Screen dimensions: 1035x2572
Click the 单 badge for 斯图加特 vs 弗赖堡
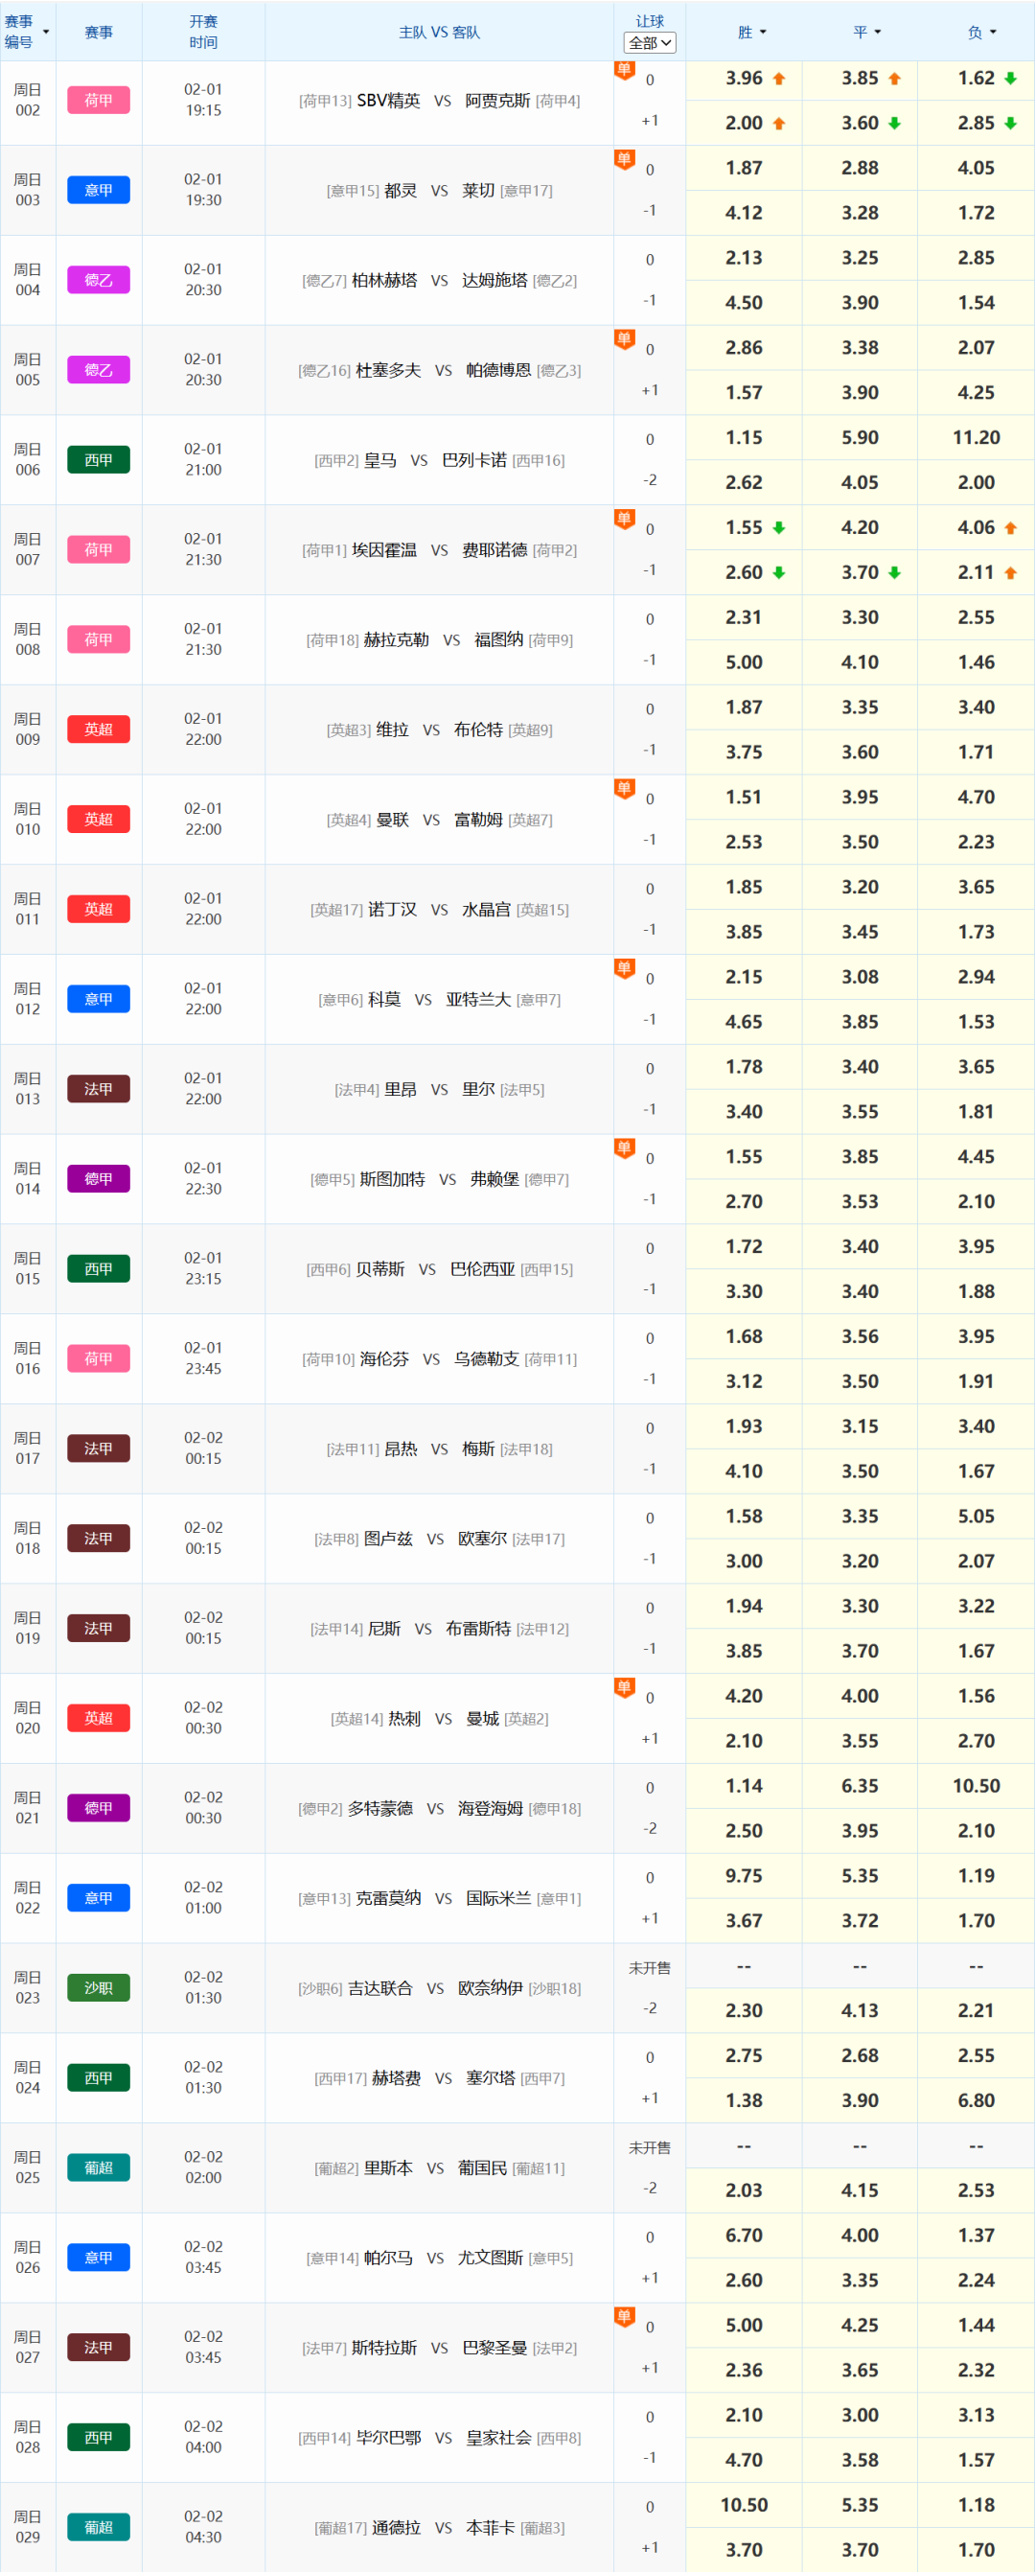(624, 1148)
